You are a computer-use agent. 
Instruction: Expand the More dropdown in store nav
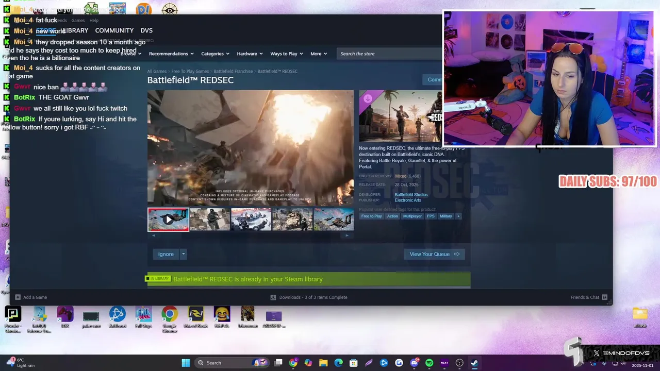[x=319, y=54]
